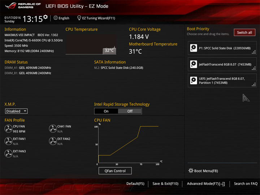Click the Boot Priority heading
This screenshot has width=260, height=195.
(198, 29)
